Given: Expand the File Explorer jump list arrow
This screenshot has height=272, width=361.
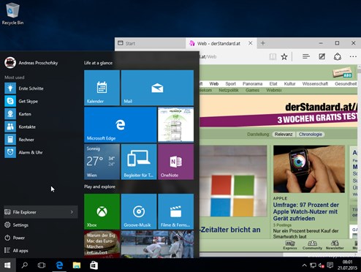Looking at the screenshot, I should point(72,212).
